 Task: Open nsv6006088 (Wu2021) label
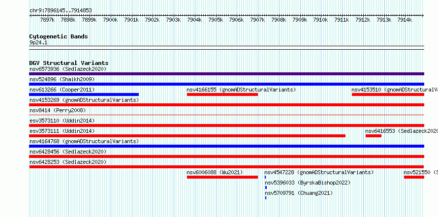point(215,172)
